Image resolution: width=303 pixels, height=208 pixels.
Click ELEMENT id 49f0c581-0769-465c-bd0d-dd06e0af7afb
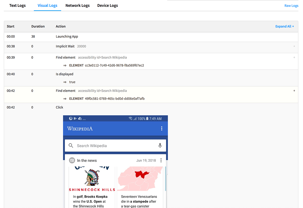pyautogui.click(x=115, y=99)
